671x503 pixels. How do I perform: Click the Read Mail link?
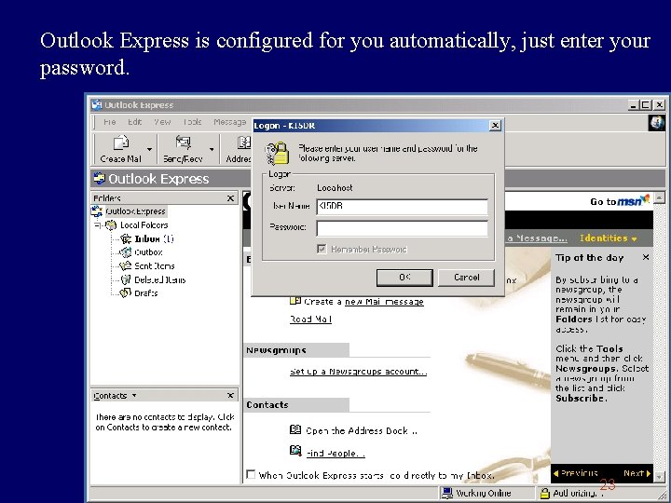[310, 319]
